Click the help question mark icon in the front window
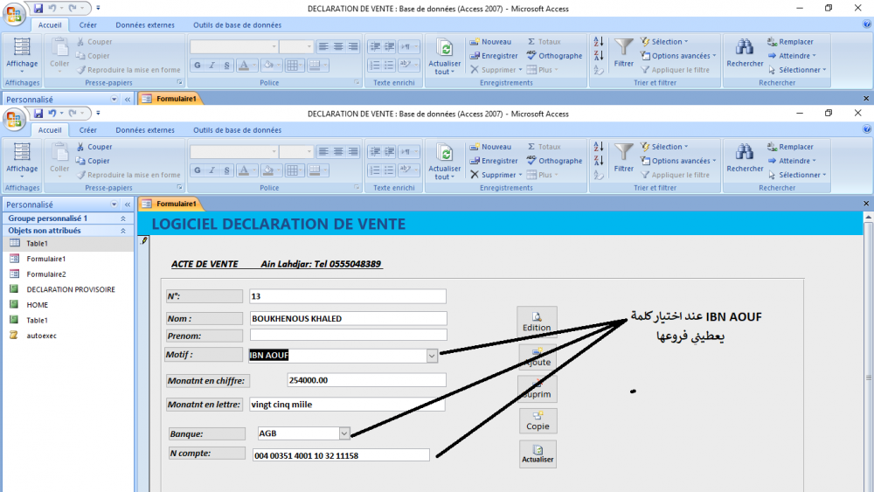874x492 pixels. [867, 129]
